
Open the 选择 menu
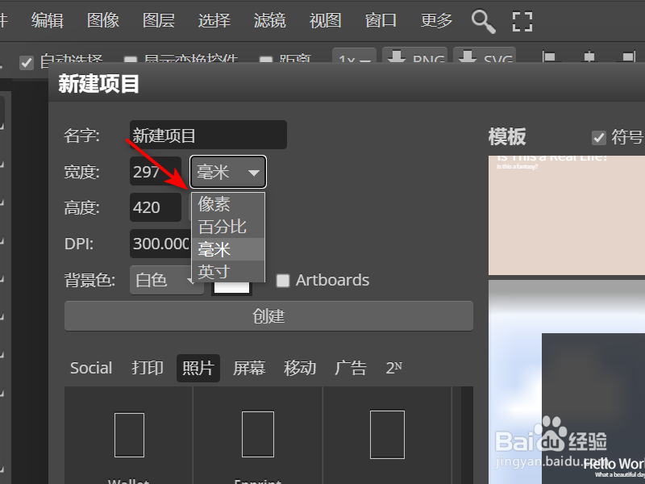pos(214,20)
